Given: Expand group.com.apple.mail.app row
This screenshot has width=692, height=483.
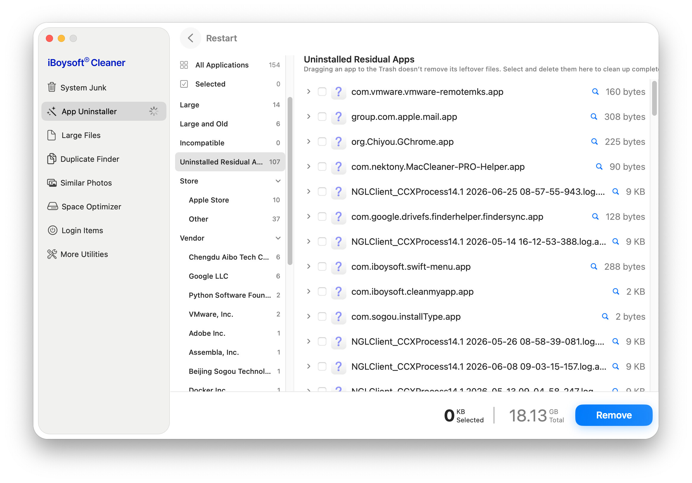Looking at the screenshot, I should click(x=308, y=117).
